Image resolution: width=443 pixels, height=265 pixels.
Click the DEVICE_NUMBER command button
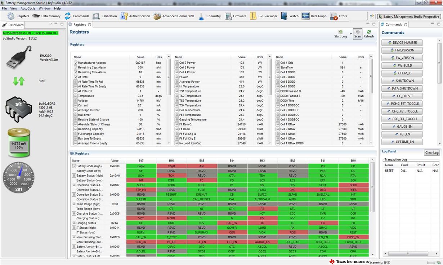coord(402,42)
